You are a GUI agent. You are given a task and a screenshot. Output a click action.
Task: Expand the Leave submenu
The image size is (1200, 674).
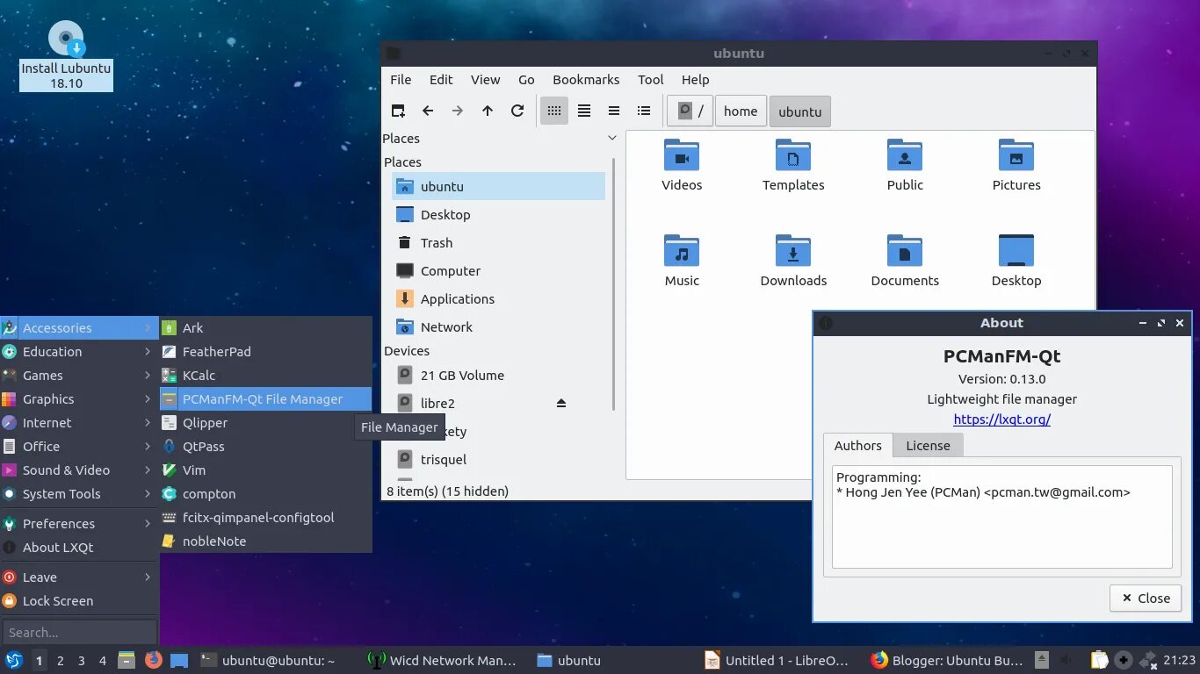pos(79,577)
